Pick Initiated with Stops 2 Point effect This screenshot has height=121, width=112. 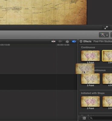point(91,102)
